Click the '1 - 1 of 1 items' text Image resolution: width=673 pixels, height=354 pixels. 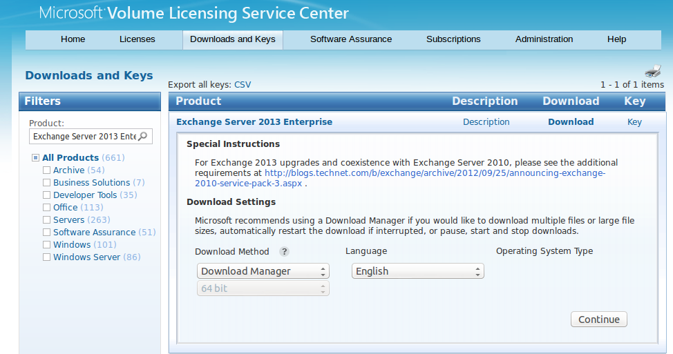(x=632, y=85)
